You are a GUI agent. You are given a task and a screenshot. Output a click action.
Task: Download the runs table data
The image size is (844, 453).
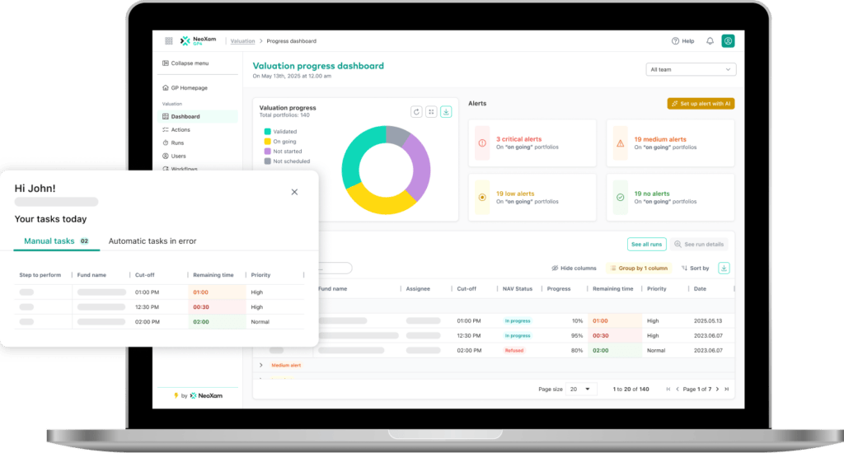(x=724, y=268)
